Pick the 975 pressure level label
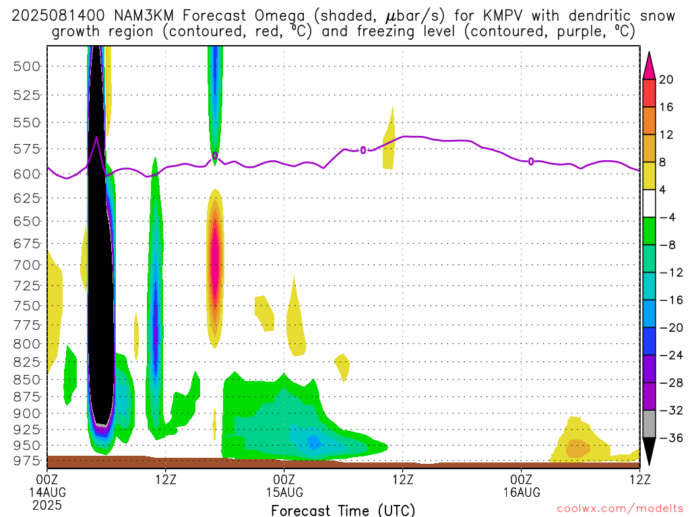 (x=27, y=460)
